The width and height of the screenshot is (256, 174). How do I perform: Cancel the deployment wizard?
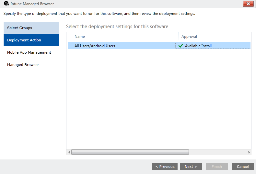coord(243,167)
